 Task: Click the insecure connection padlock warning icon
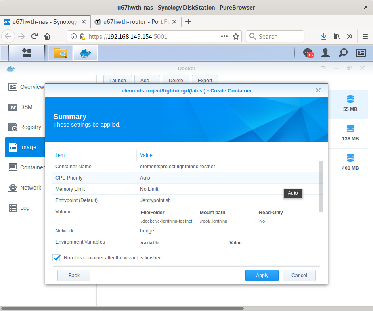(82, 36)
